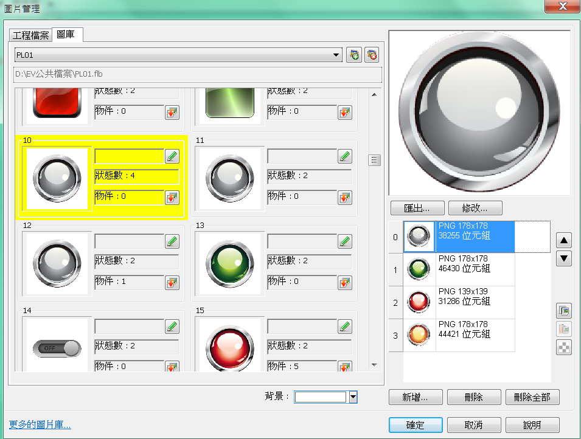The height and width of the screenshot is (439, 581).
Task: Click the green pencil edit icon for picture 10
Action: point(172,156)
